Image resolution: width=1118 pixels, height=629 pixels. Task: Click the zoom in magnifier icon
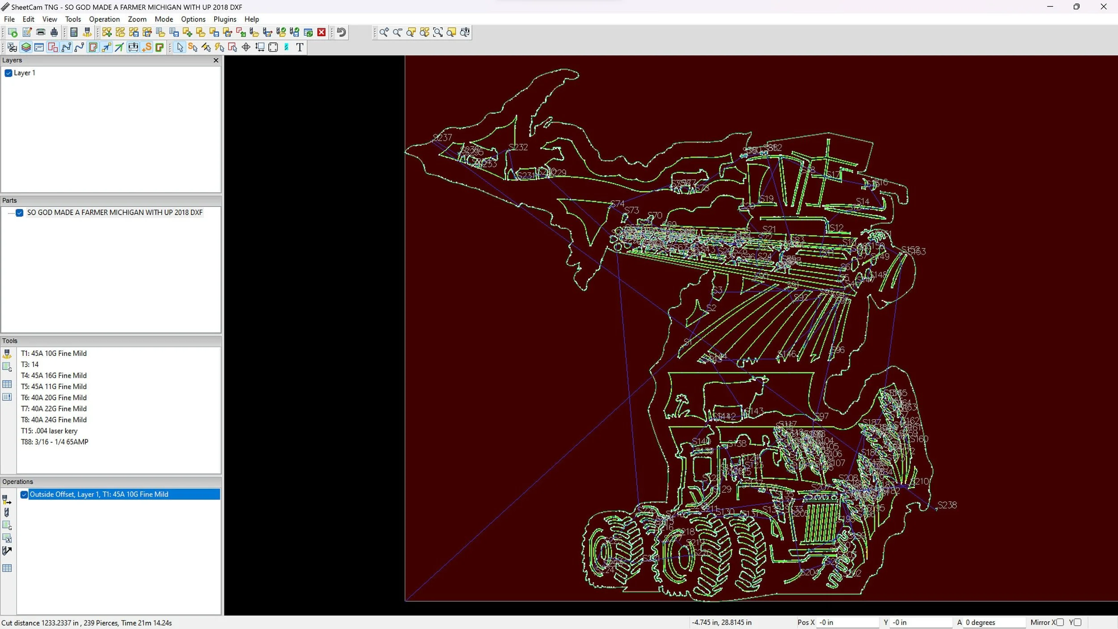[x=384, y=32]
